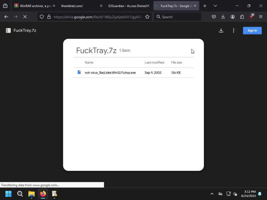
Task: Open uBlock Origin extension icon
Action: pyautogui.click(x=252, y=16)
